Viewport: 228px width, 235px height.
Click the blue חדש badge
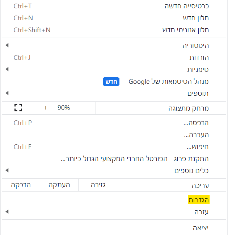pyautogui.click(x=111, y=82)
